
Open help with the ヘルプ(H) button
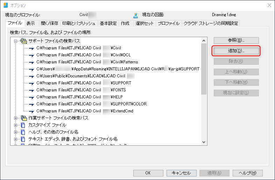pyautogui.click(x=247, y=173)
